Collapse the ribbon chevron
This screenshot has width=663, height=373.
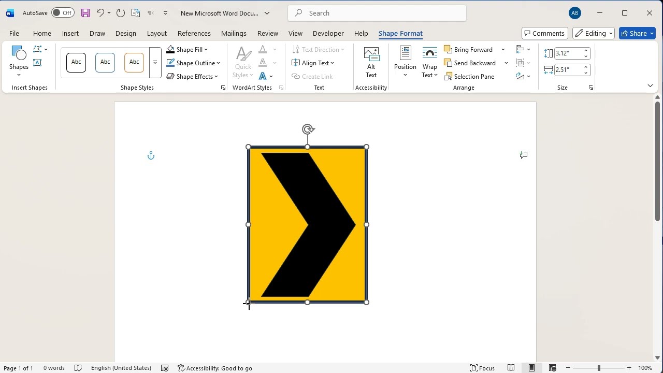650,85
